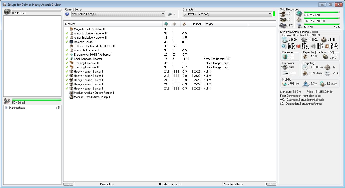Click the Modules column header
Screen dimensions: 345x188
pos(113,24)
